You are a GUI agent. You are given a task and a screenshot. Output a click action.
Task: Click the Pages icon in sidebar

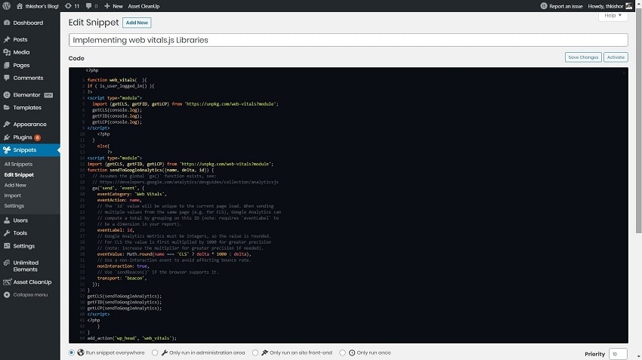tap(7, 66)
